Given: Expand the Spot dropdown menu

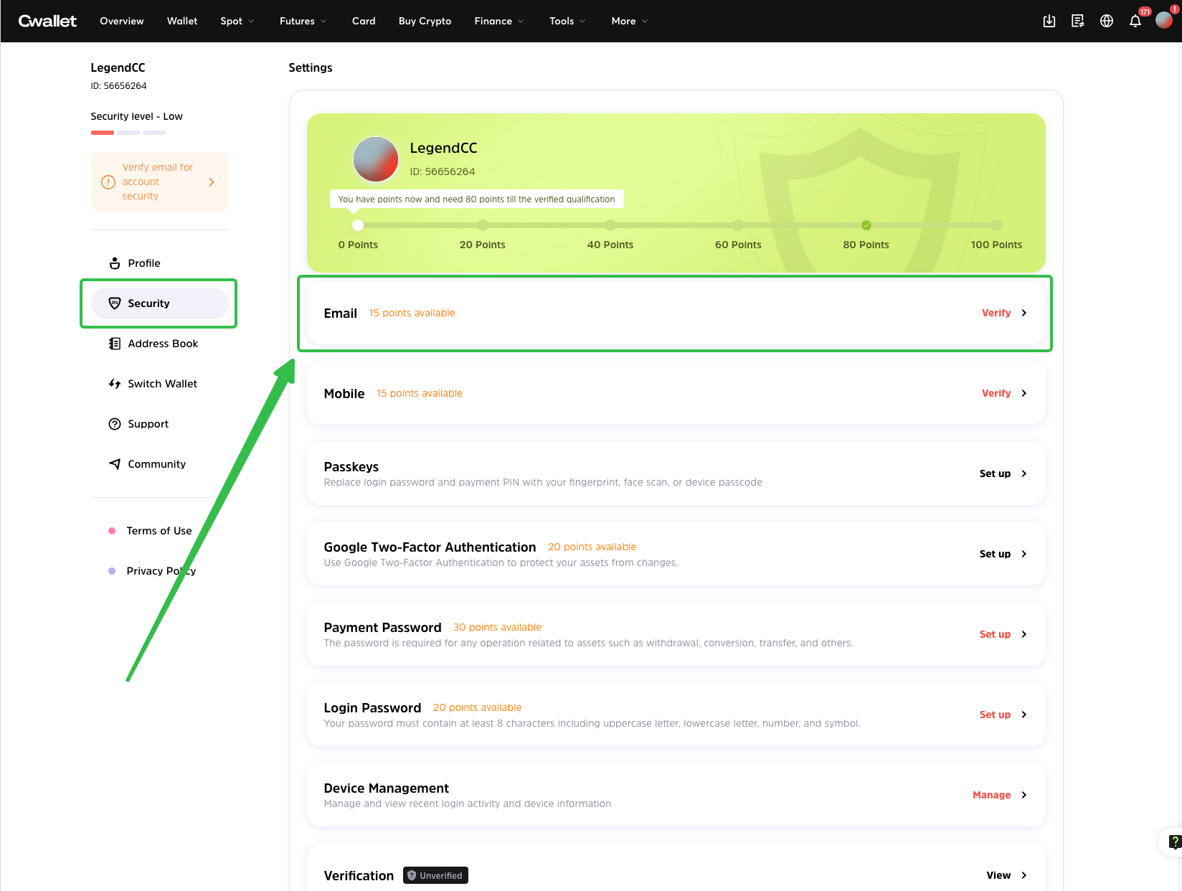Looking at the screenshot, I should 237,21.
